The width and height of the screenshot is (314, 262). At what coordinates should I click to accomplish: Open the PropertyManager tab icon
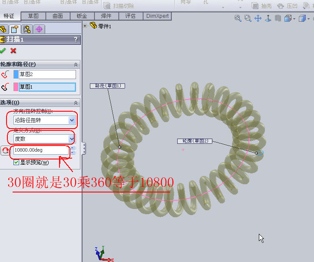15,29
